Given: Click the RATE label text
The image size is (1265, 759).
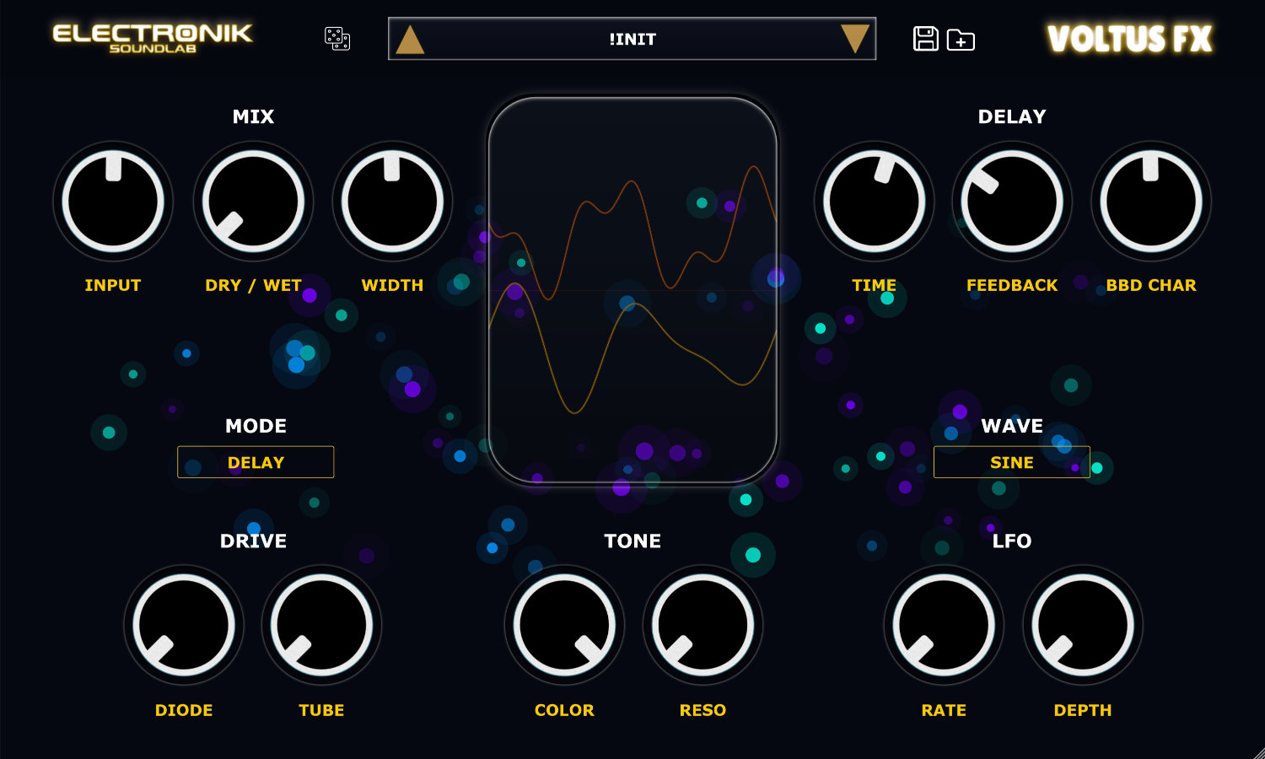Looking at the screenshot, I should coord(944,710).
